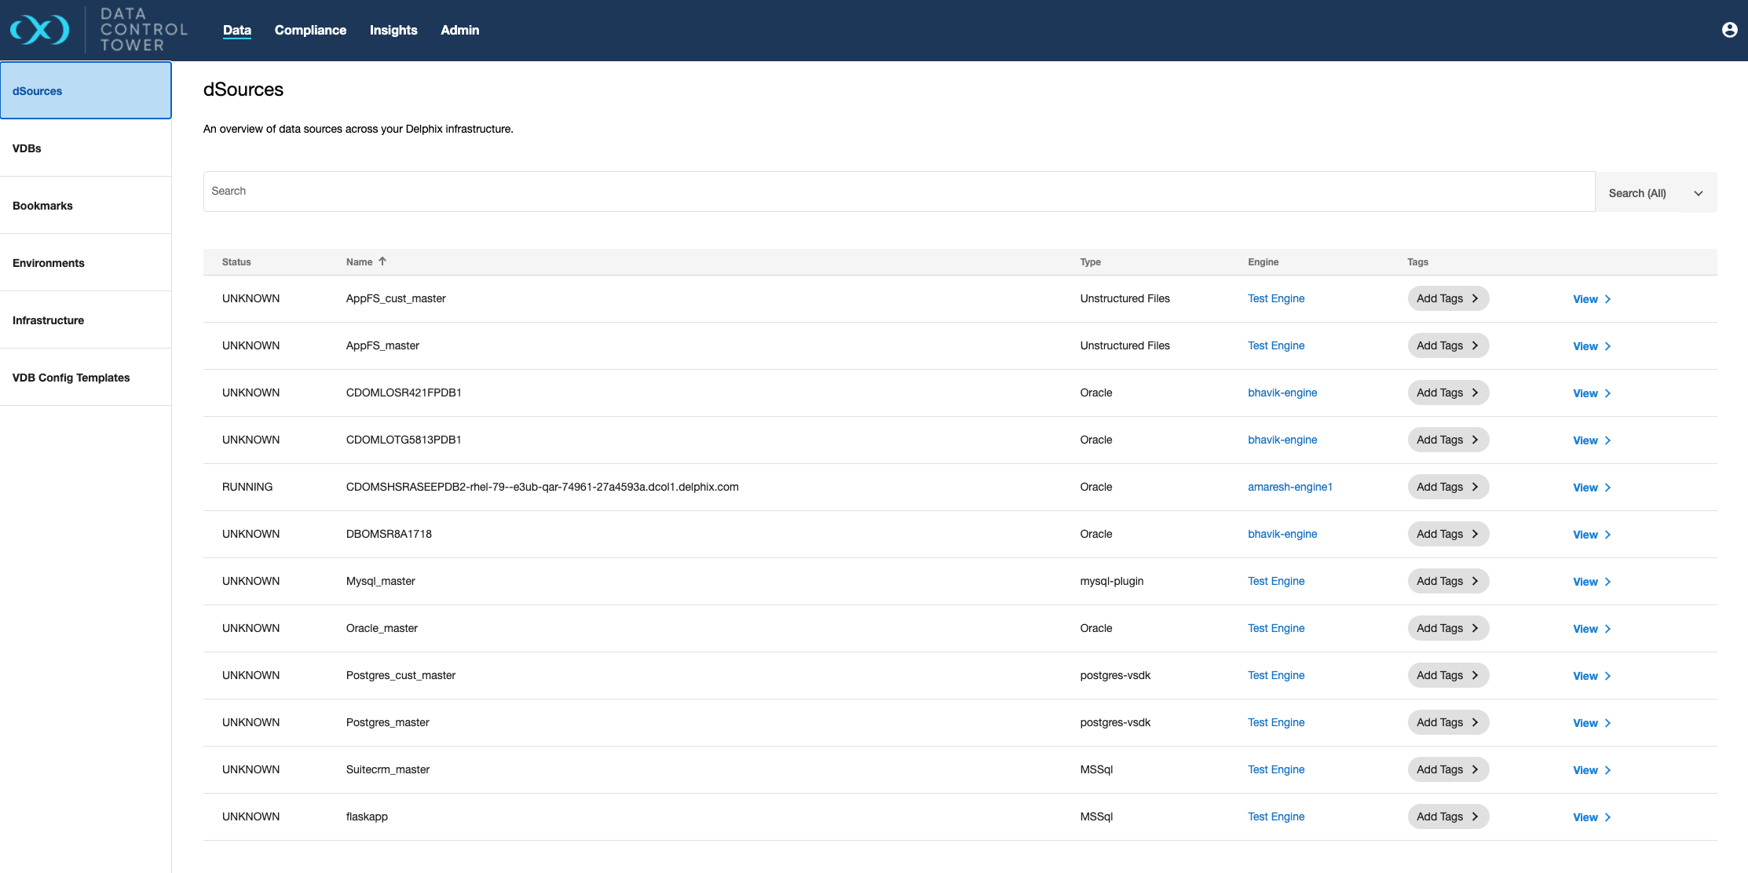Click the chevron on Mysql_master's Add Tags button

coord(1475,581)
